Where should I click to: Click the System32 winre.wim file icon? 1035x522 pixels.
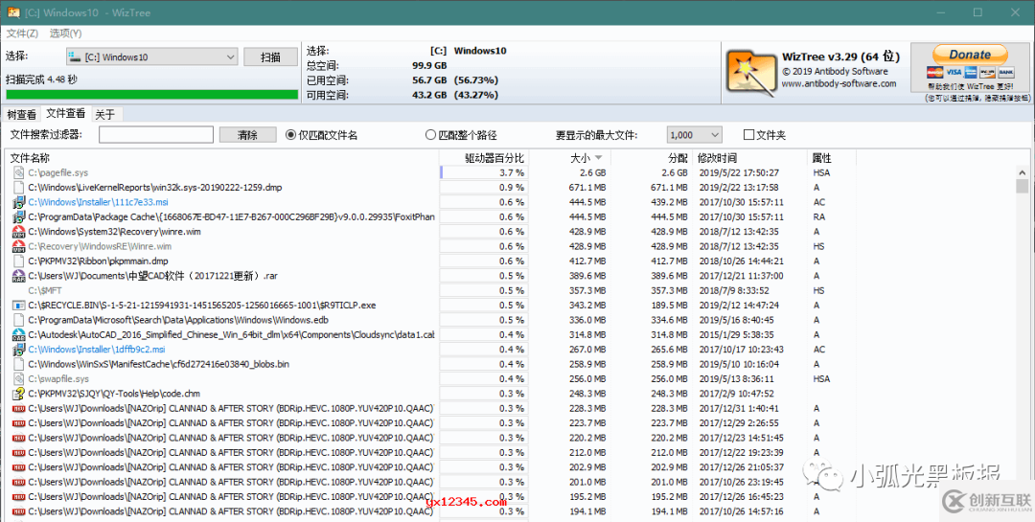click(x=18, y=232)
